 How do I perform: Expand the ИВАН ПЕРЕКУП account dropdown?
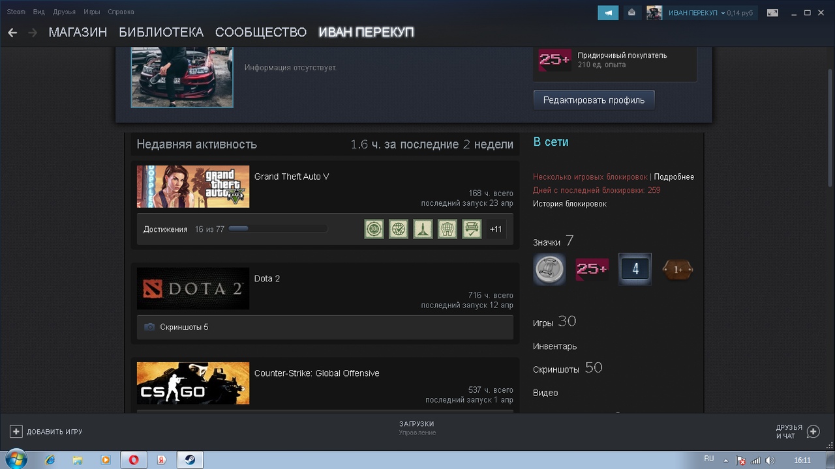pos(697,13)
